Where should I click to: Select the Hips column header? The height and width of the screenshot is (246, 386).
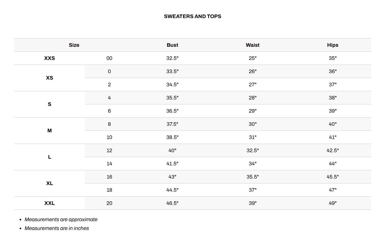[333, 45]
